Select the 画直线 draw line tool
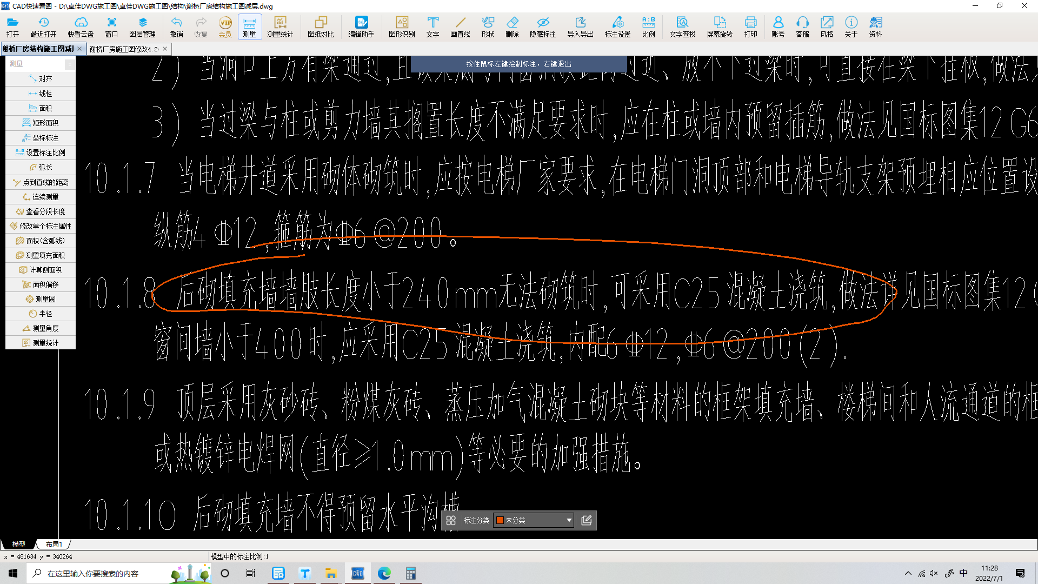The width and height of the screenshot is (1038, 584). point(460,26)
